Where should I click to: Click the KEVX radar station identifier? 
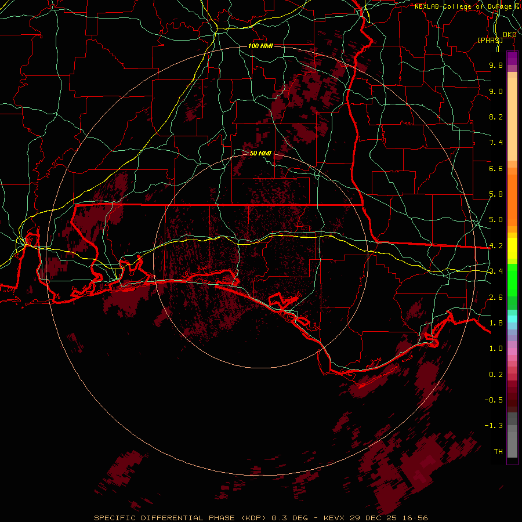tap(335, 518)
